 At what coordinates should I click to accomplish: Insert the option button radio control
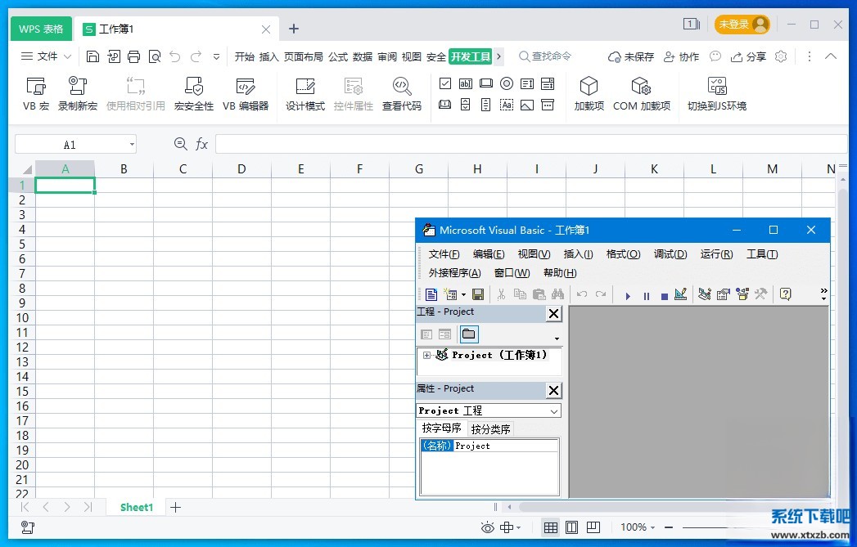[x=507, y=83]
